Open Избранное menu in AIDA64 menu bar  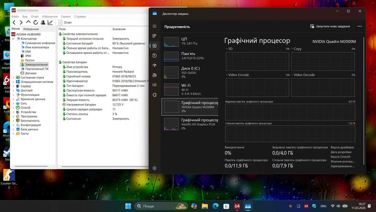50,17
